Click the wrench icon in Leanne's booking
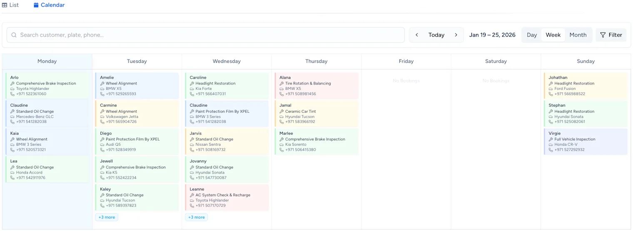 pyautogui.click(x=192, y=195)
